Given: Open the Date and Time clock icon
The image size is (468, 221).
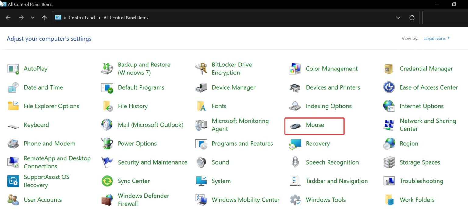Looking at the screenshot, I should [x=13, y=87].
